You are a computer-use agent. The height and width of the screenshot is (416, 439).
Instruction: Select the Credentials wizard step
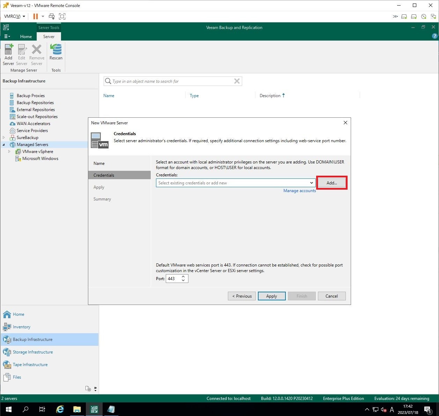click(119, 175)
